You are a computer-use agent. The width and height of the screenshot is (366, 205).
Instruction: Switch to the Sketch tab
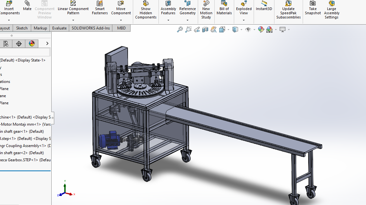click(x=22, y=28)
